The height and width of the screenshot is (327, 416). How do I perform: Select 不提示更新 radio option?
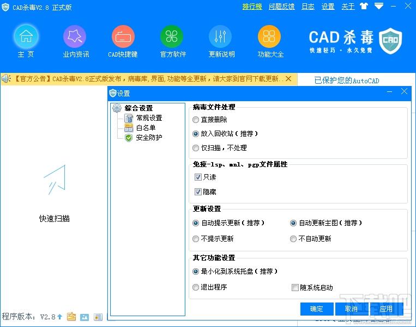[x=196, y=239]
